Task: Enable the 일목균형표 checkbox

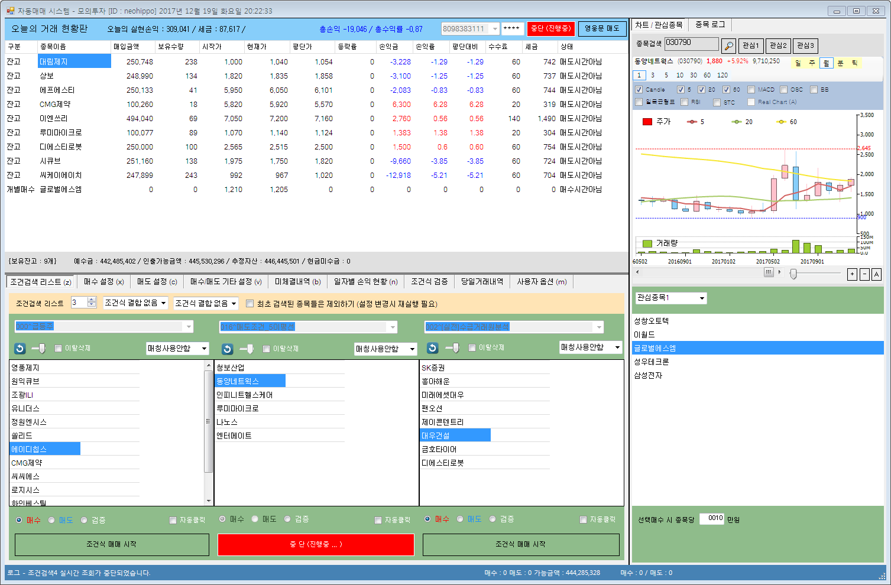Action: click(639, 102)
